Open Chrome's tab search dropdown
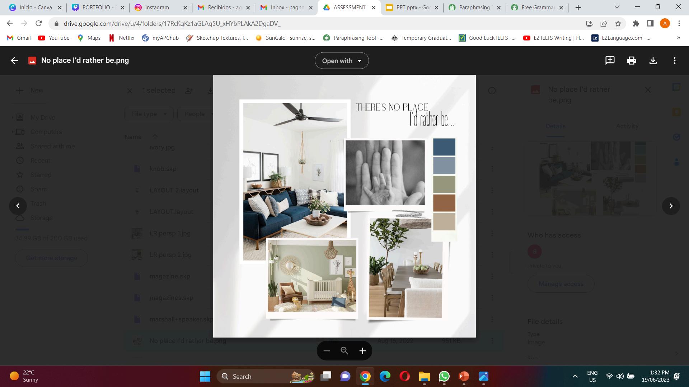 coord(617,7)
